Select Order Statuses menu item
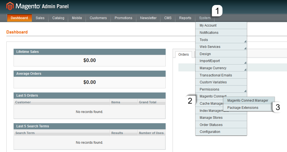The width and height of the screenshot is (287, 152). tap(221, 125)
